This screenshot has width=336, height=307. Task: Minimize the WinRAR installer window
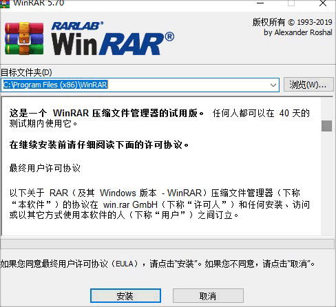click(x=260, y=3)
